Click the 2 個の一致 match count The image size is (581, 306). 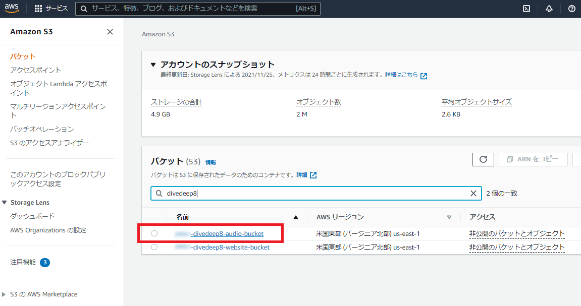[502, 194]
